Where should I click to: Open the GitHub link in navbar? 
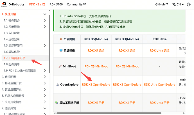162,4
